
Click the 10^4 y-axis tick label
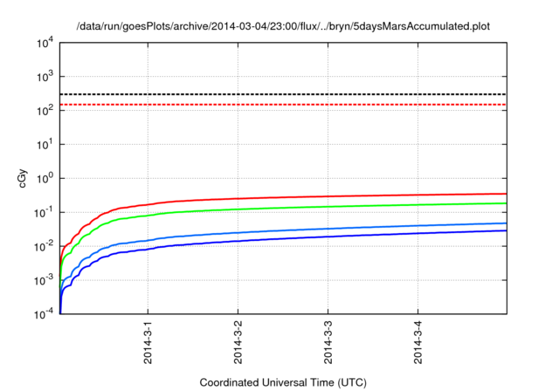point(45,43)
